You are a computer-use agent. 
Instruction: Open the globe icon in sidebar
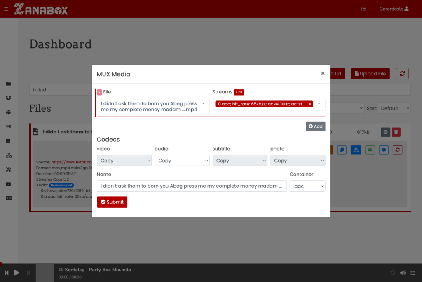(8, 112)
